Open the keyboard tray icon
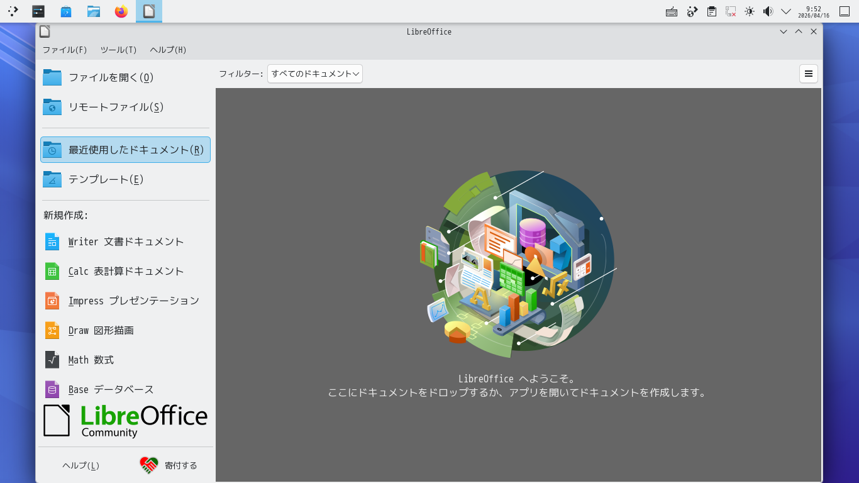Viewport: 859px width, 483px height. 672,11
